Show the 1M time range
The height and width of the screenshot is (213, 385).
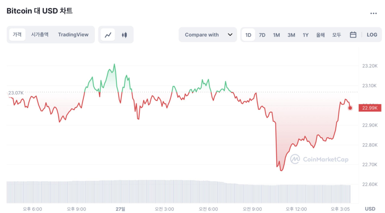tap(277, 34)
